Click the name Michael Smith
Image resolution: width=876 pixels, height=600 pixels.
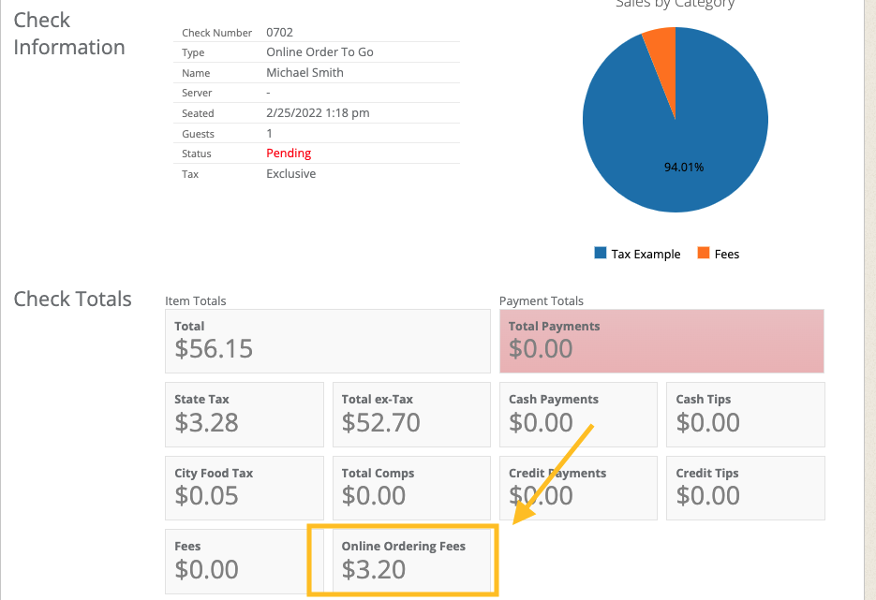(304, 73)
